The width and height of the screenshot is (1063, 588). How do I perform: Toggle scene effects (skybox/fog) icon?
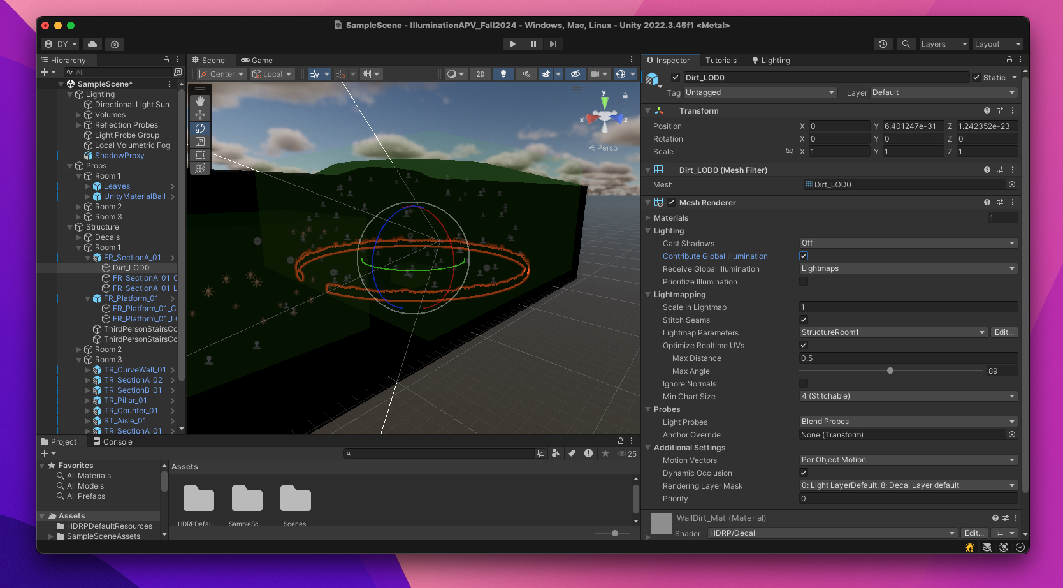(546, 74)
